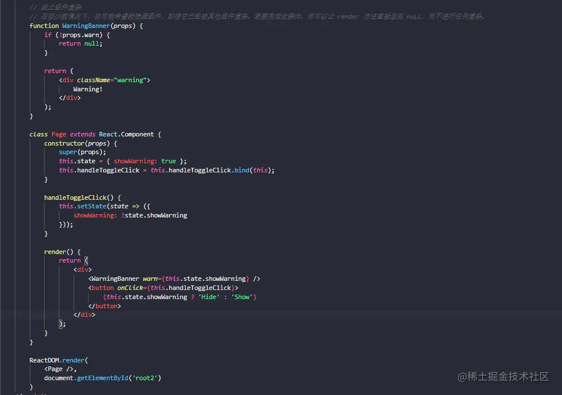Click the 'bind' call in the constructor
This screenshot has width=562, height=395.
[x=242, y=170]
